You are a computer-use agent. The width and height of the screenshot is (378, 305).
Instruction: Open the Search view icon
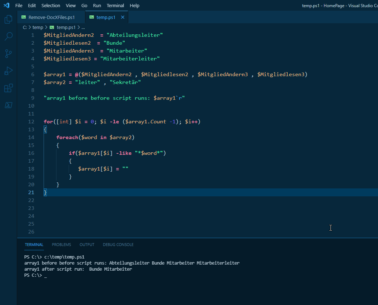(x=9, y=36)
